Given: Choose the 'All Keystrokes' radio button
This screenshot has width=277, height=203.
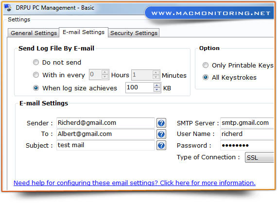Looking at the screenshot, I should [206, 77].
